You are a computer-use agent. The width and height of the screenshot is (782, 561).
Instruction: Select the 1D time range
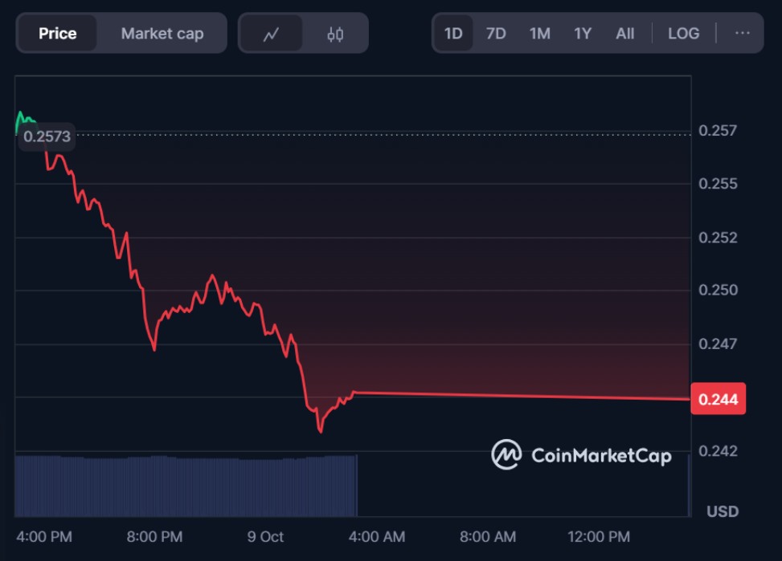tap(453, 34)
